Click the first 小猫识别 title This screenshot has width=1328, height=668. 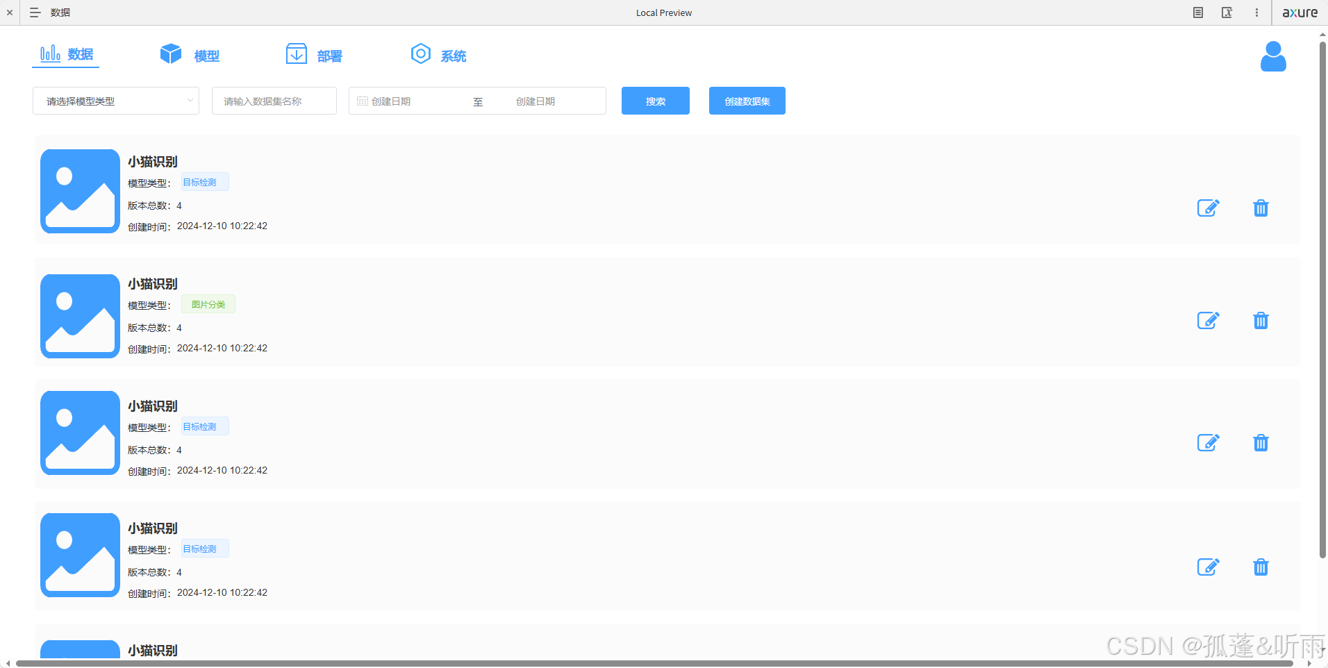[153, 162]
